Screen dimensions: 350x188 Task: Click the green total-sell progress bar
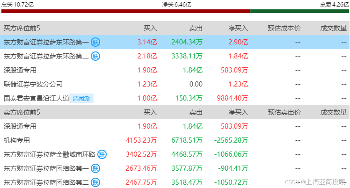[x=299, y=11]
